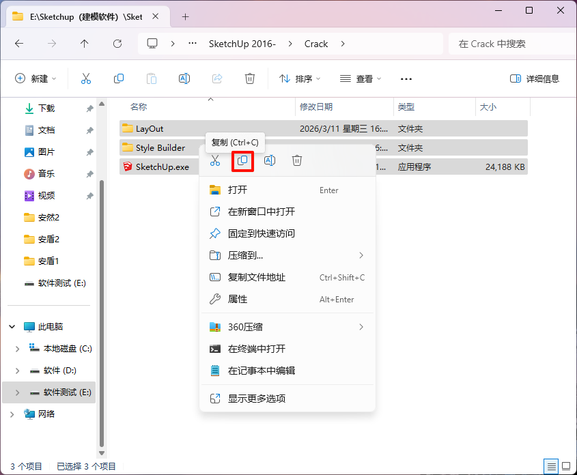The height and width of the screenshot is (475, 577).
Task: Click the Crack breadcrumb in the address bar
Action: 316,44
